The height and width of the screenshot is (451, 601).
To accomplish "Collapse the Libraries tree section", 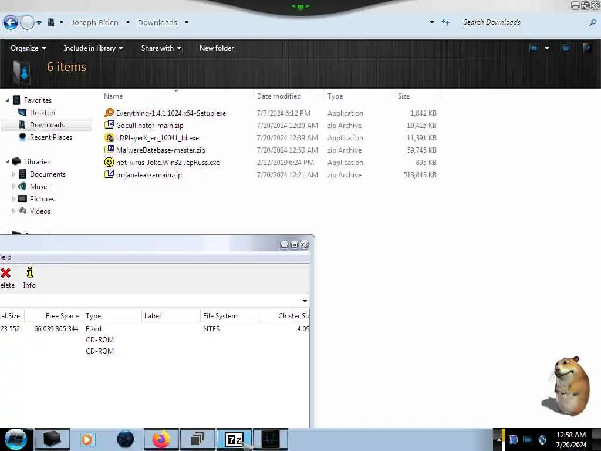I will point(8,162).
